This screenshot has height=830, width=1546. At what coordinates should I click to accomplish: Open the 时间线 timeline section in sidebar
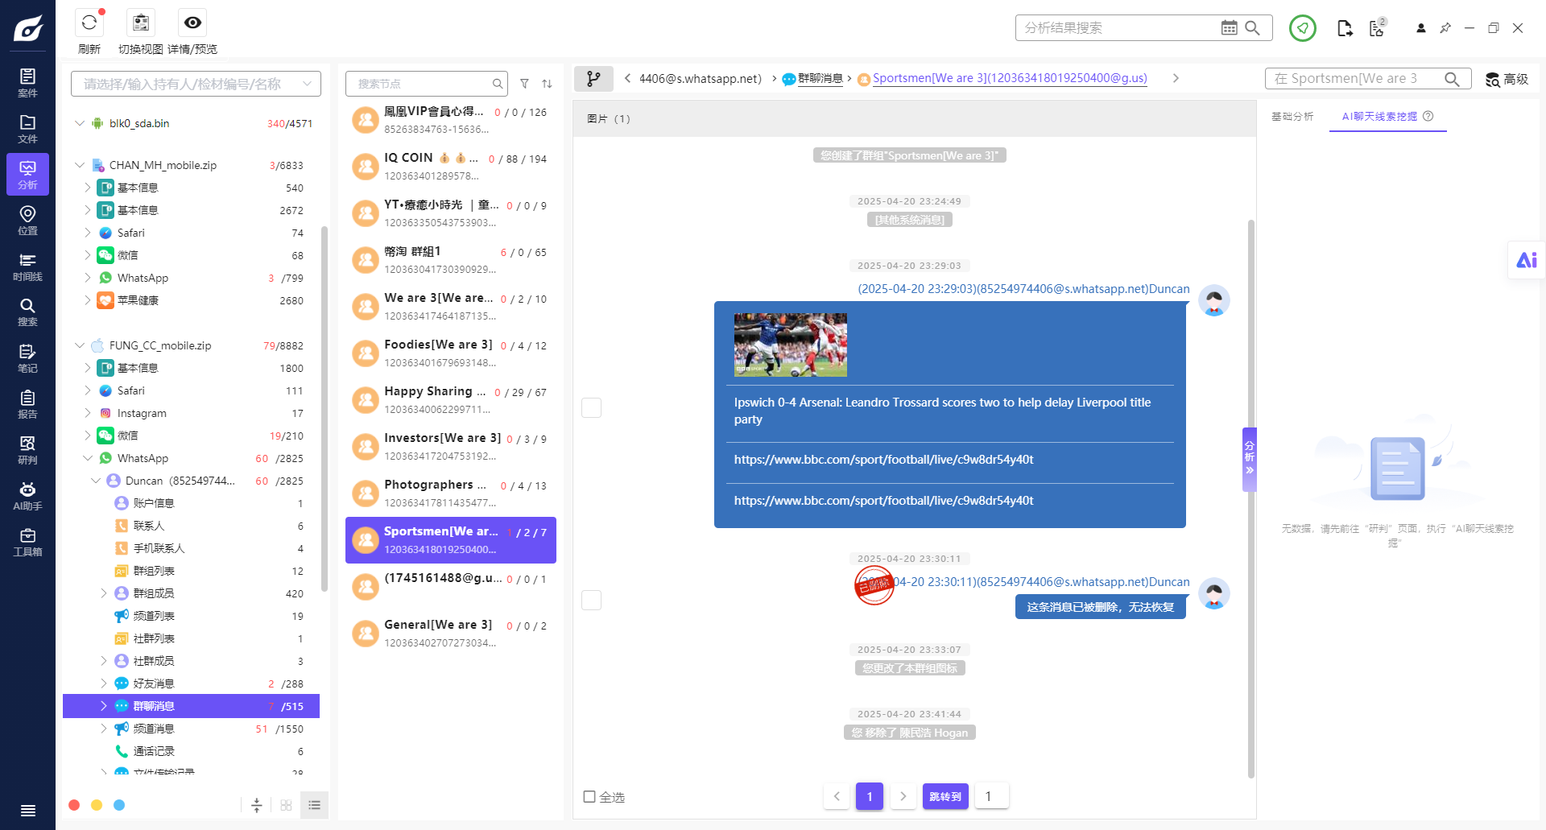tap(27, 266)
